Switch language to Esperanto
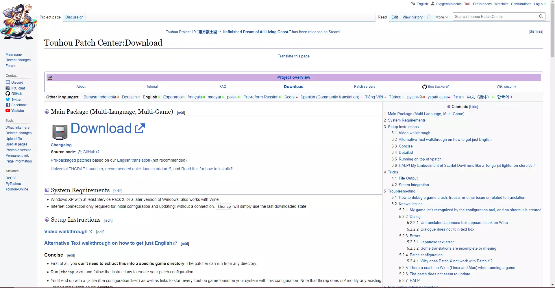This screenshot has width=555, height=288. [x=172, y=97]
